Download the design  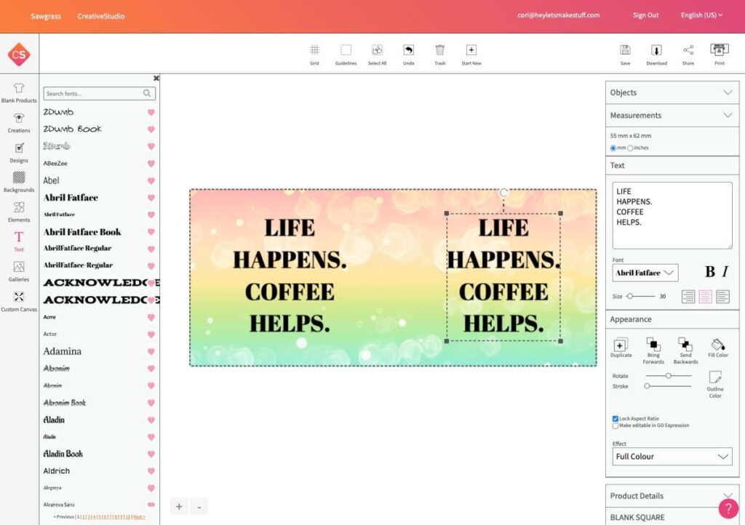(x=657, y=54)
